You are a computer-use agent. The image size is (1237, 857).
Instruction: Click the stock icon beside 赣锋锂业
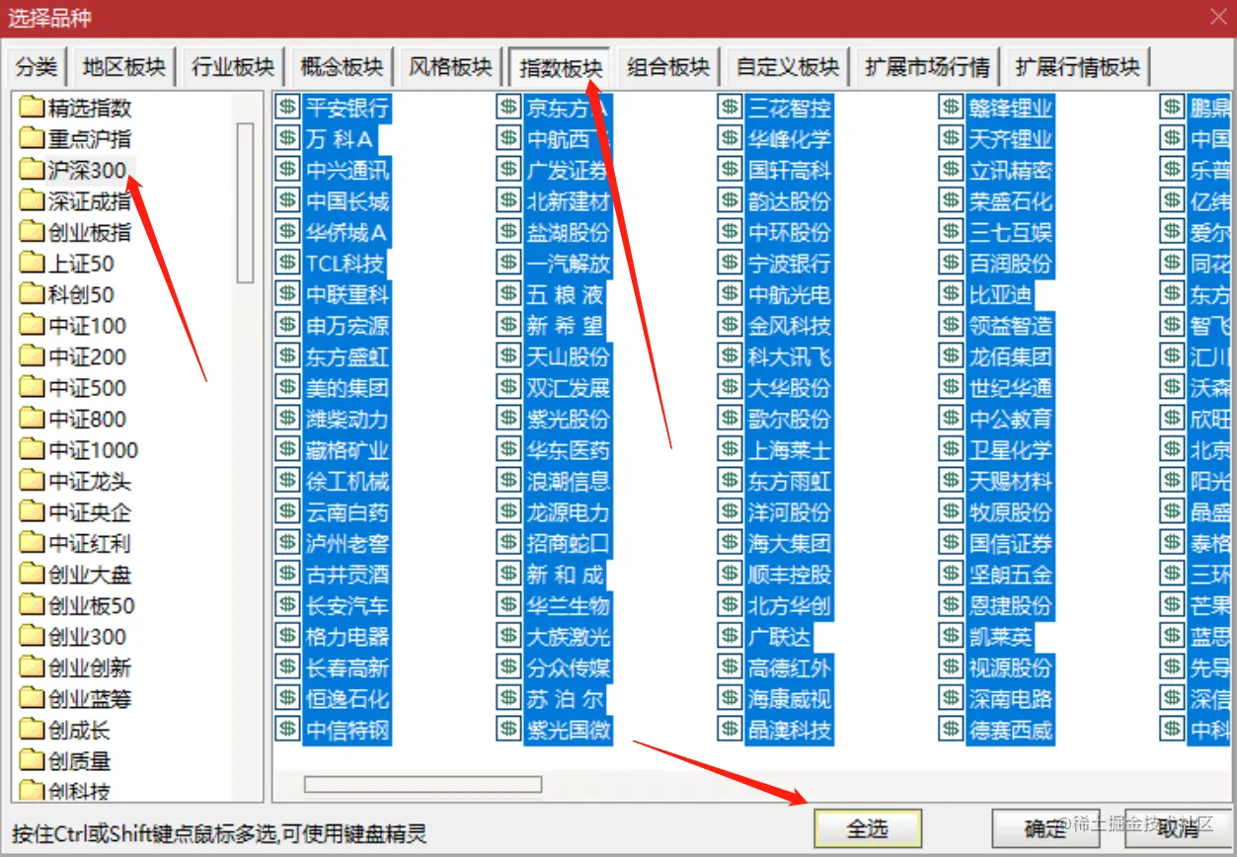pyautogui.click(x=951, y=108)
